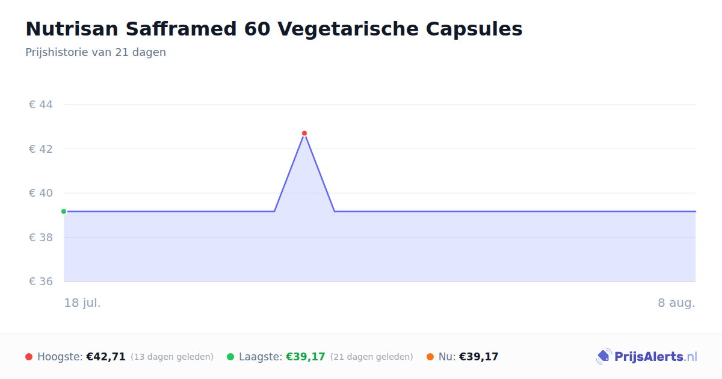This screenshot has height=379, width=722.
Task: Open the PrijsAlerts.nl brand link
Action: click(x=646, y=357)
